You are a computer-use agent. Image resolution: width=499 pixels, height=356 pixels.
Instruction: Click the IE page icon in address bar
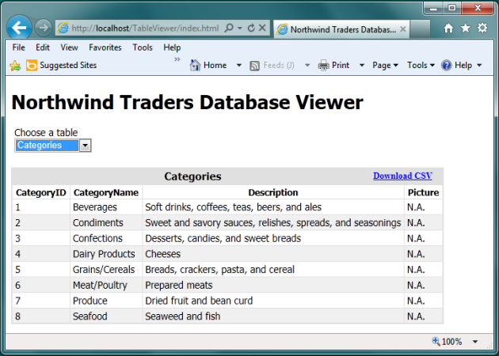[x=63, y=28]
